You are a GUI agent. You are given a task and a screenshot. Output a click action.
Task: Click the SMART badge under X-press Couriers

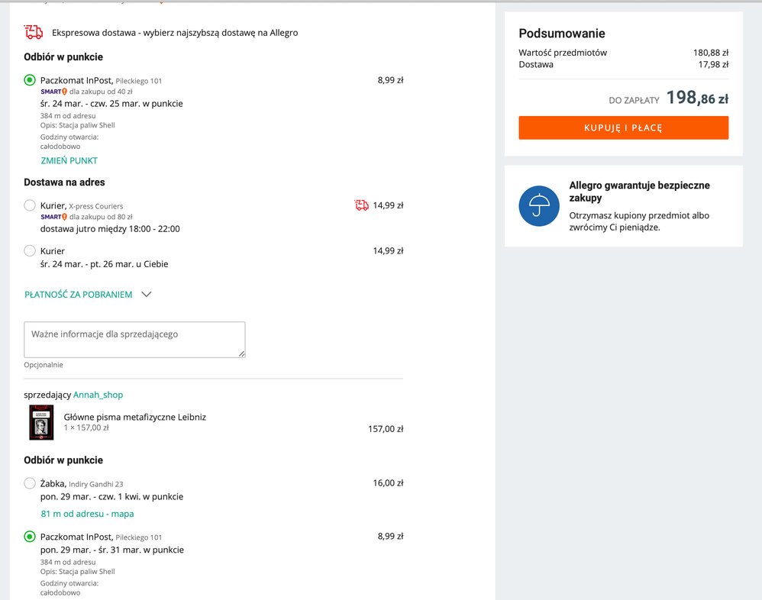[53, 217]
